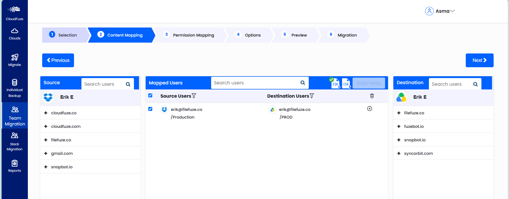The width and height of the screenshot is (509, 199).
Task: Go to step 4 Options
Action: point(249,35)
